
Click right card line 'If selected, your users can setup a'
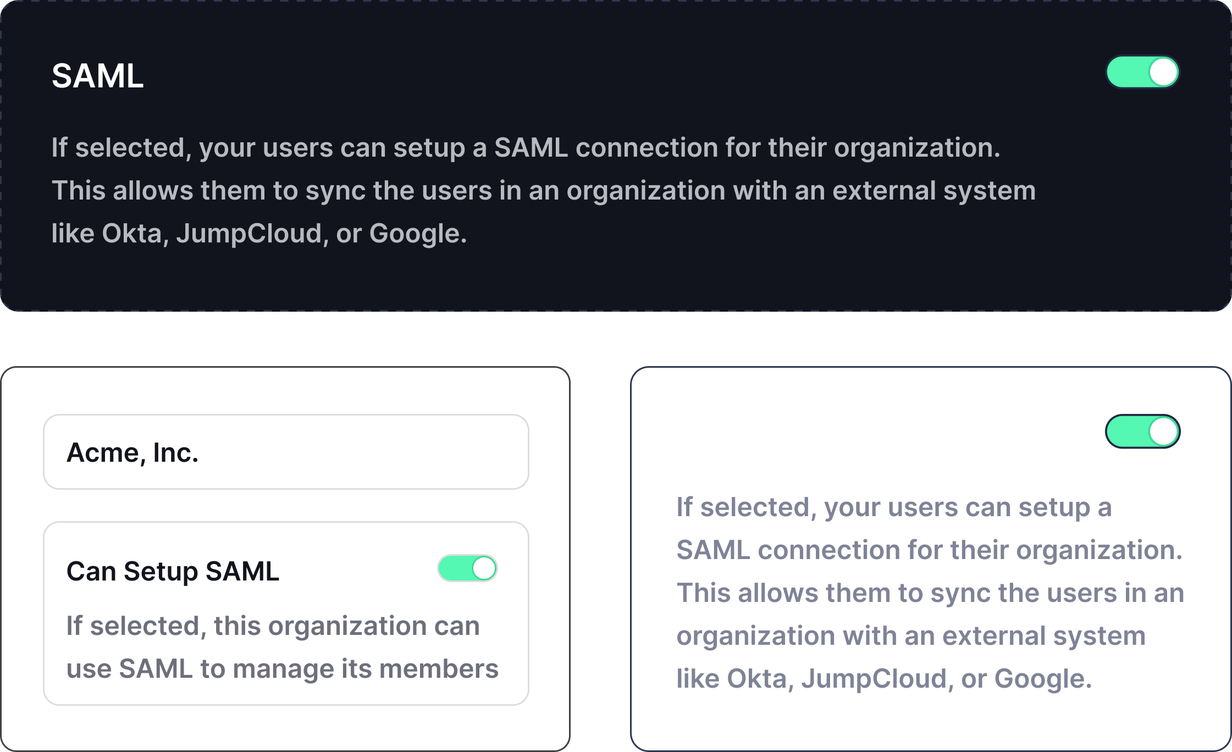click(893, 507)
